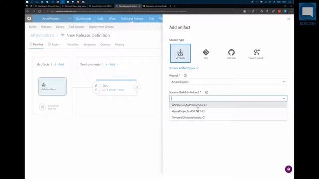This screenshot has width=319, height=179.
Task: Open Dev pre-deployment conditions icon
Action: pos(96,88)
